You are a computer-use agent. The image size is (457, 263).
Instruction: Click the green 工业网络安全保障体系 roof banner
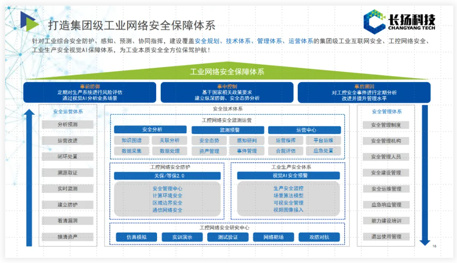coord(227,72)
